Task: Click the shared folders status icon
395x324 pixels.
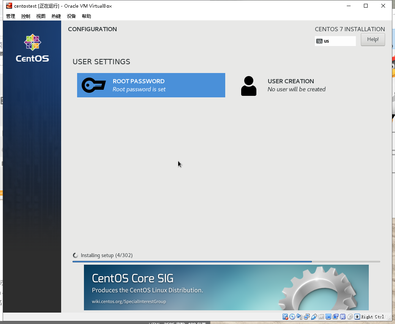Action: [321, 317]
